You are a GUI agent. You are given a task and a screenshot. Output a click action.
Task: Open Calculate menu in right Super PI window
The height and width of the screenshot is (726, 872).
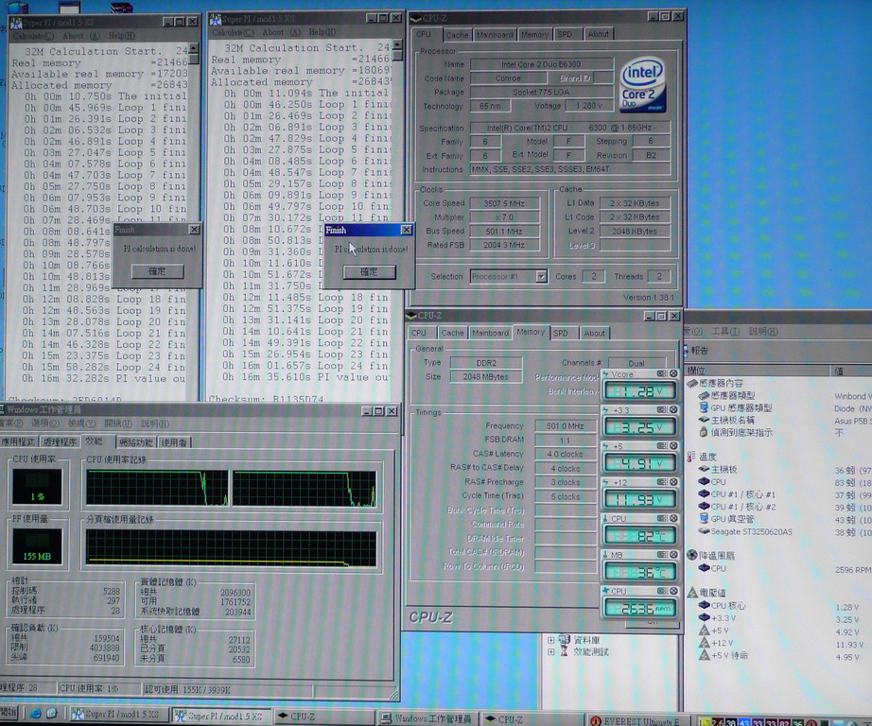pyautogui.click(x=233, y=32)
